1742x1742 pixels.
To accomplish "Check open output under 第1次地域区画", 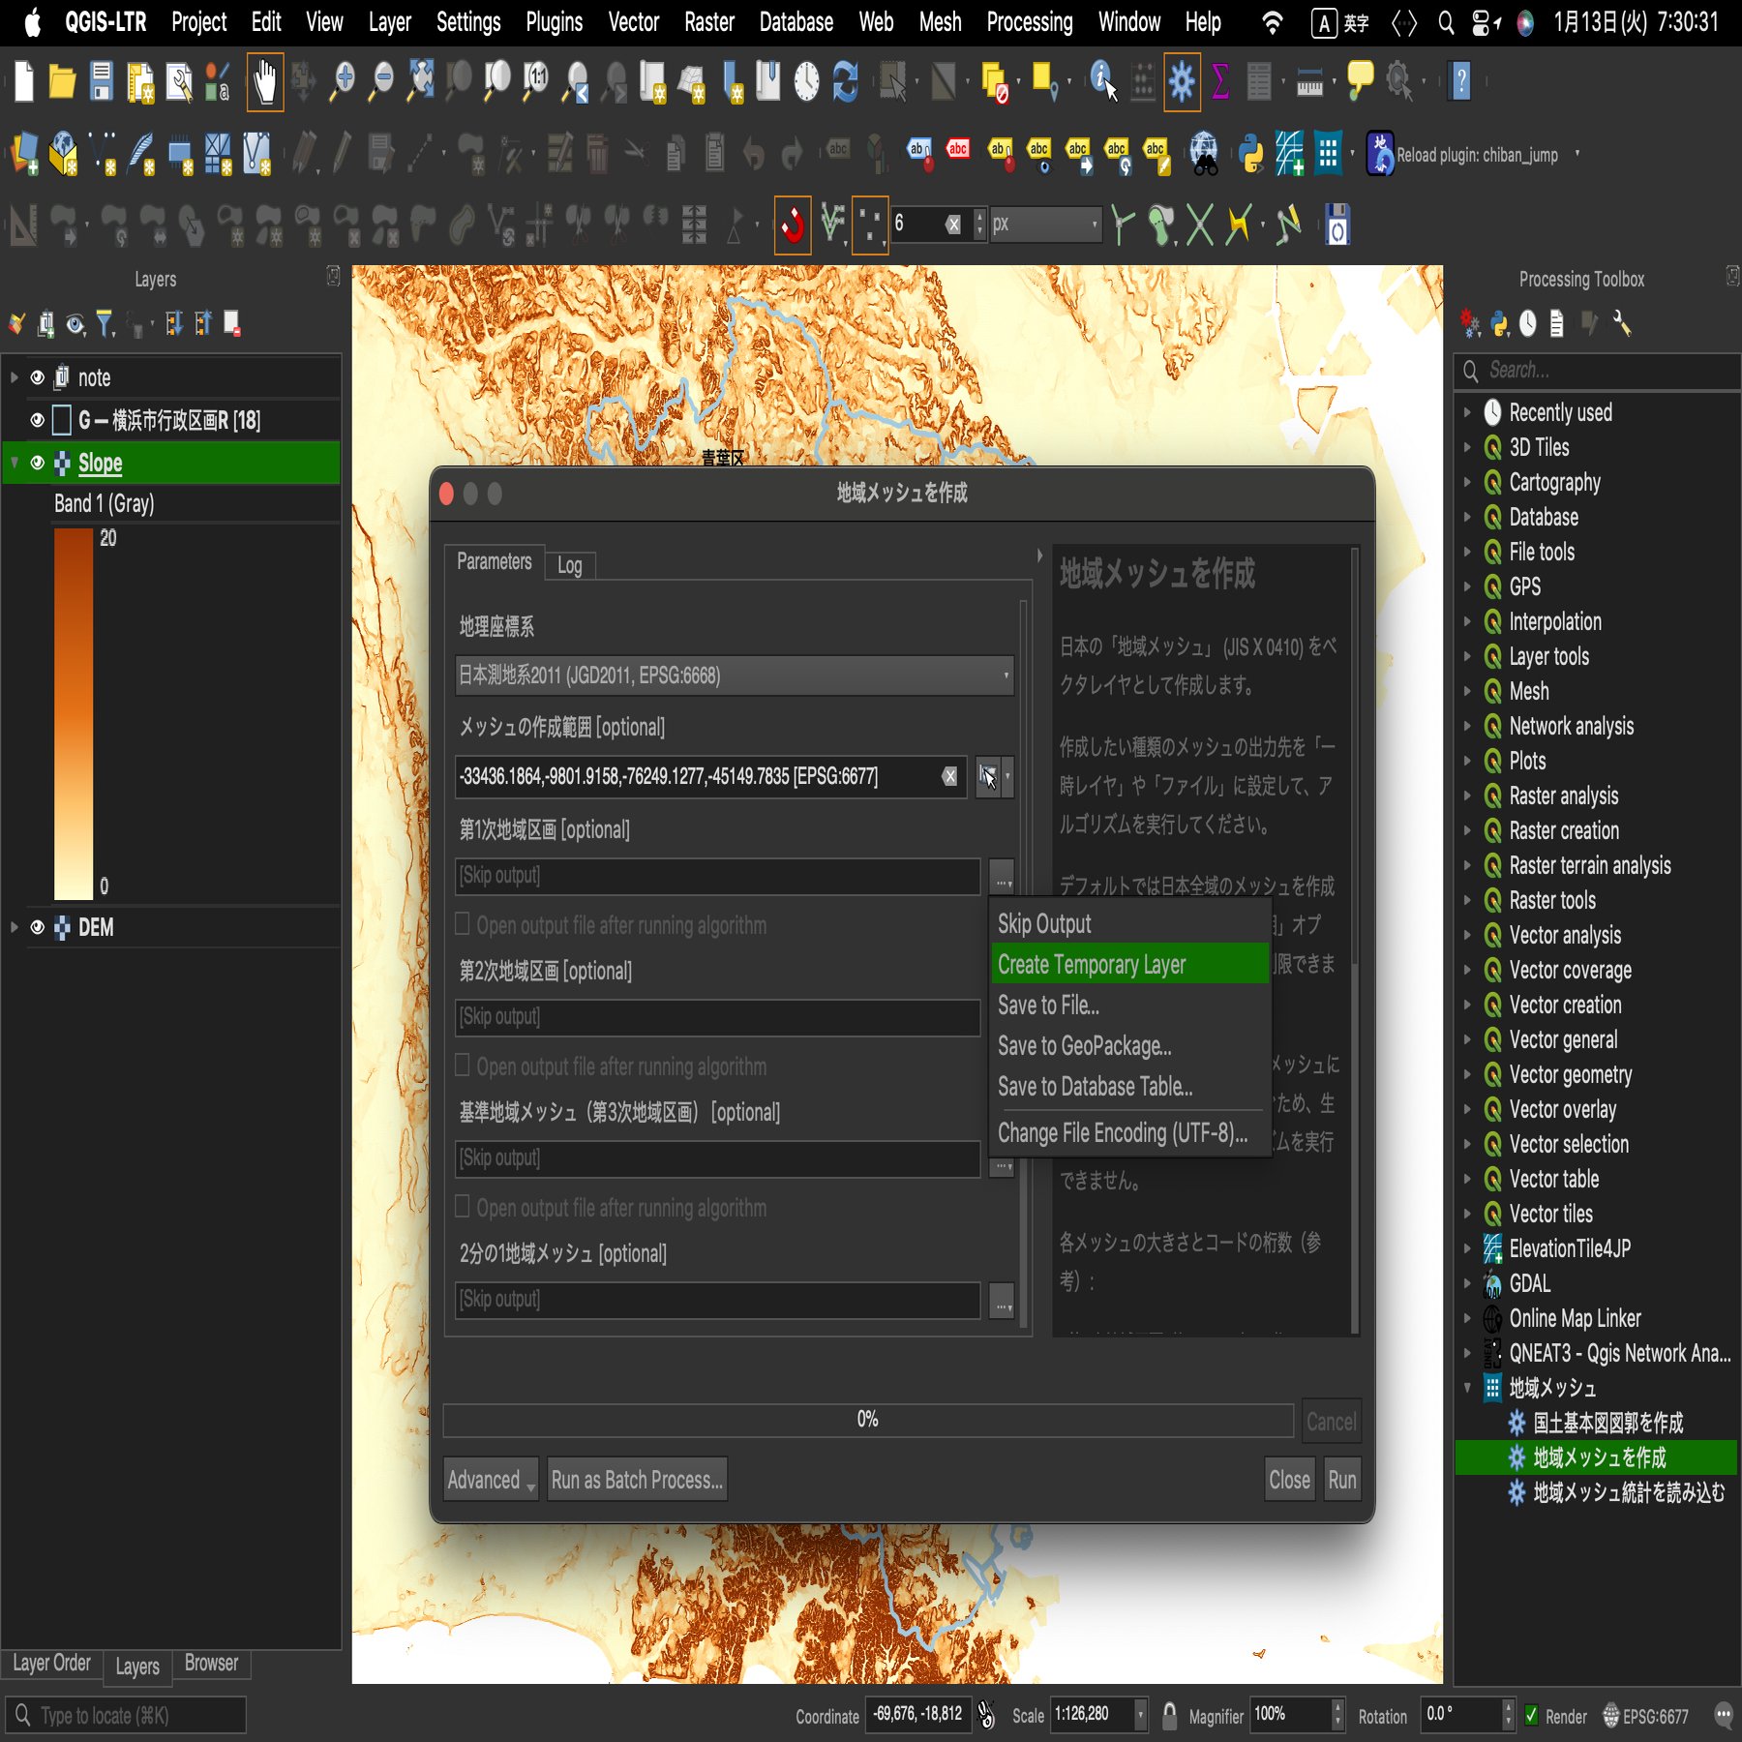I will [463, 924].
